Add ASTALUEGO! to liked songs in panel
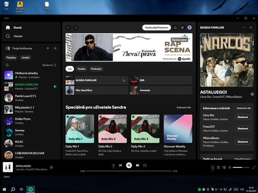The image size is (258, 193). 252,94
